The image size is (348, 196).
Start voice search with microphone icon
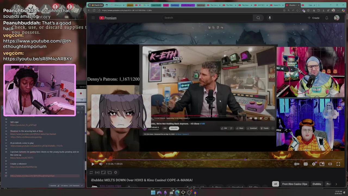[x=270, y=18]
